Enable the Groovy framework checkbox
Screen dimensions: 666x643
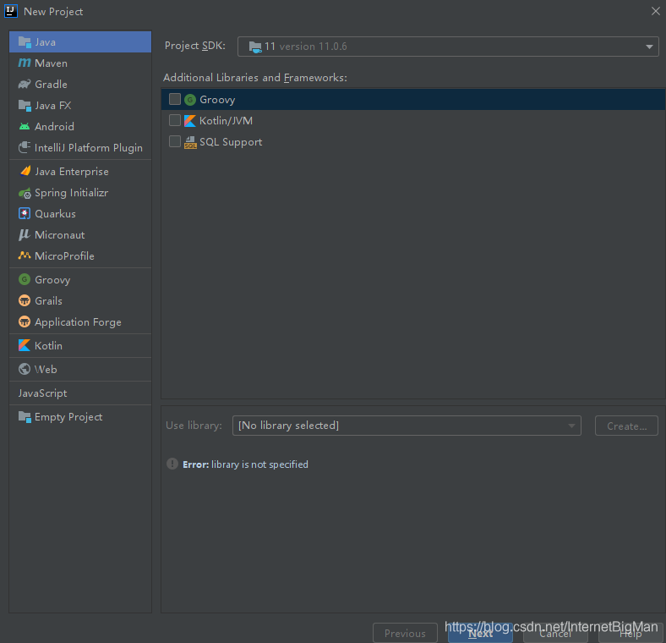pyautogui.click(x=175, y=99)
